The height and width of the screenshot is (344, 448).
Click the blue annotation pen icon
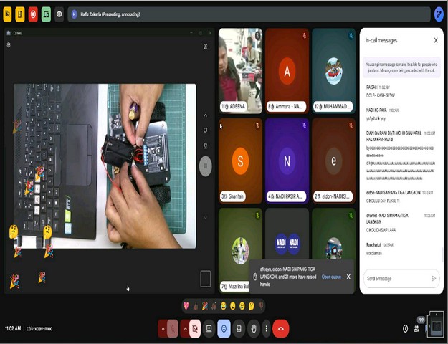coord(439,14)
